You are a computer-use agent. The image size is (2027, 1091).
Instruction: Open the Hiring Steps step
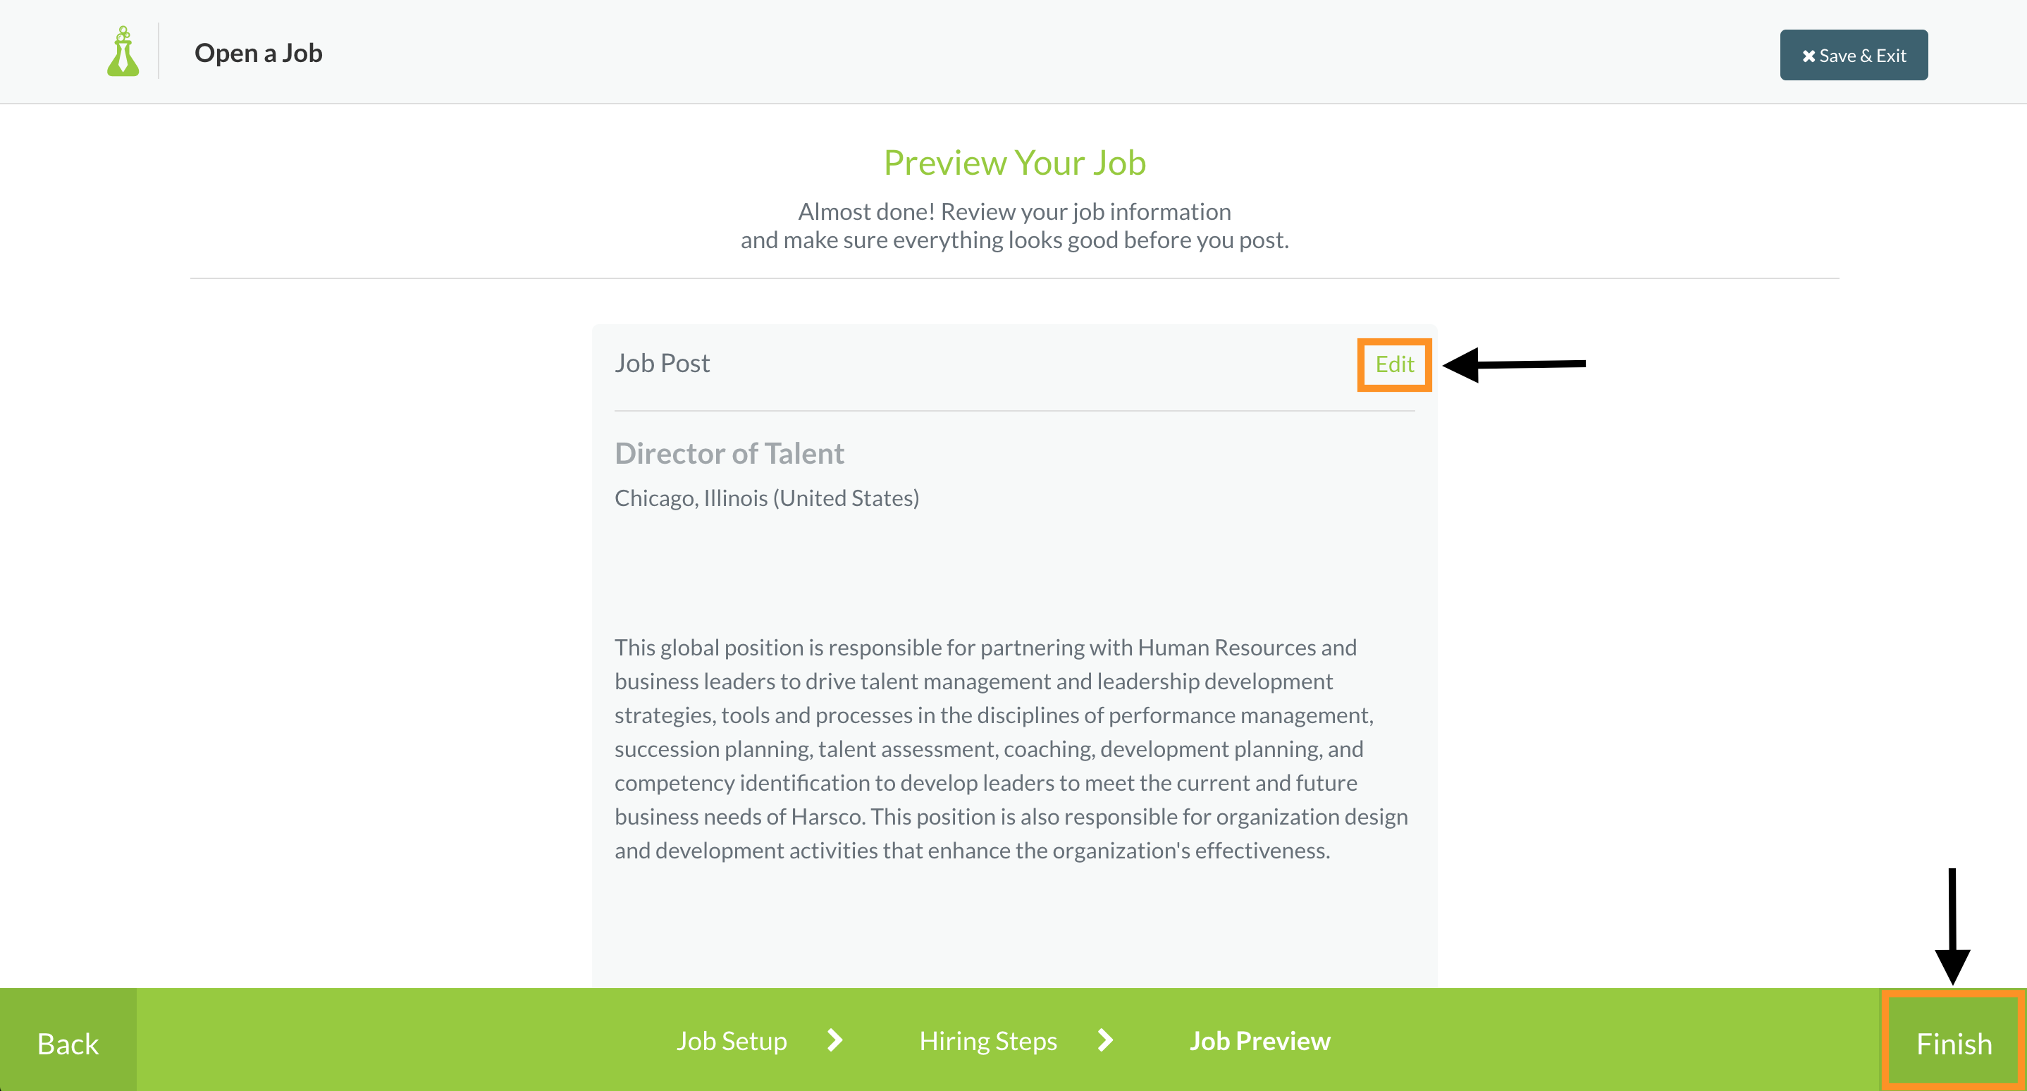(987, 1041)
